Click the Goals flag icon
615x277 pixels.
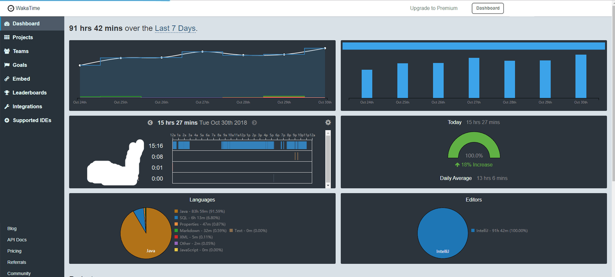pos(7,65)
